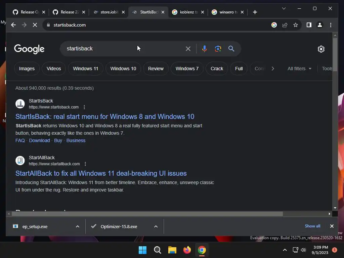The height and width of the screenshot is (258, 344).
Task: Focus the Google search input field
Action: (x=125, y=49)
